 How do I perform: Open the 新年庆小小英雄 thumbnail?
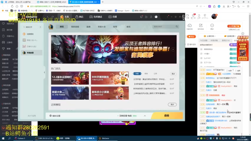tap(110, 93)
